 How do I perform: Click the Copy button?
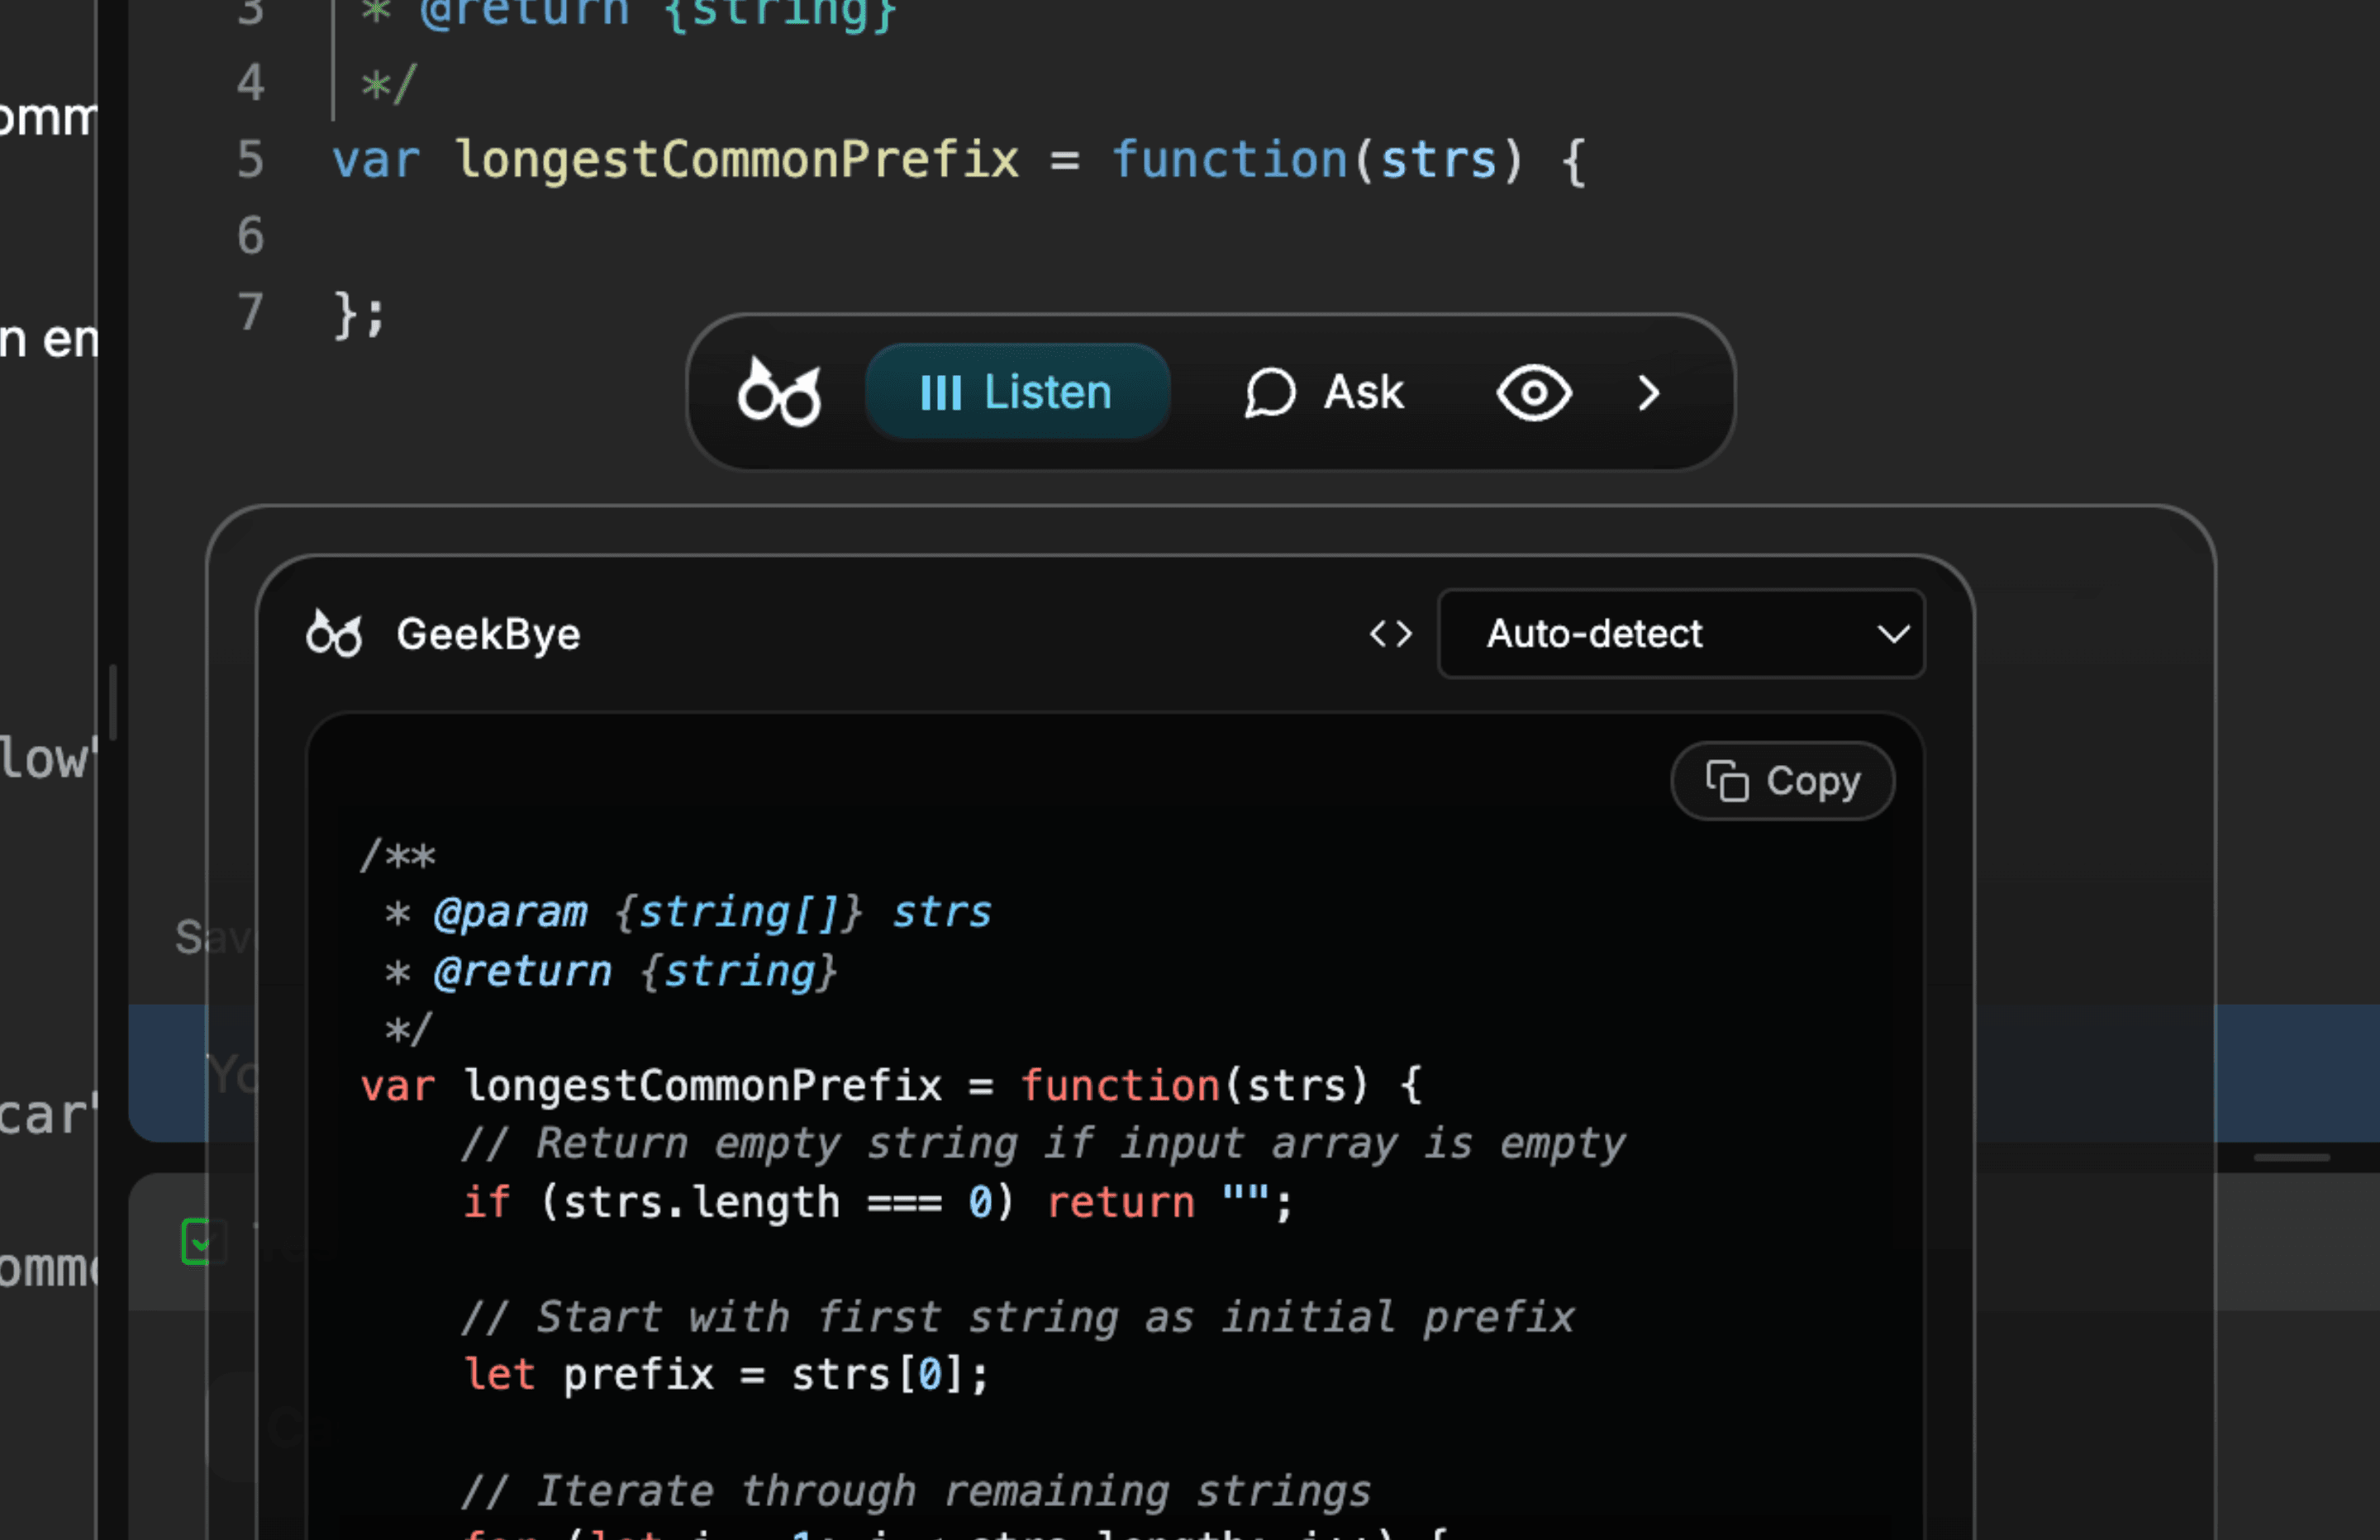coord(1782,781)
